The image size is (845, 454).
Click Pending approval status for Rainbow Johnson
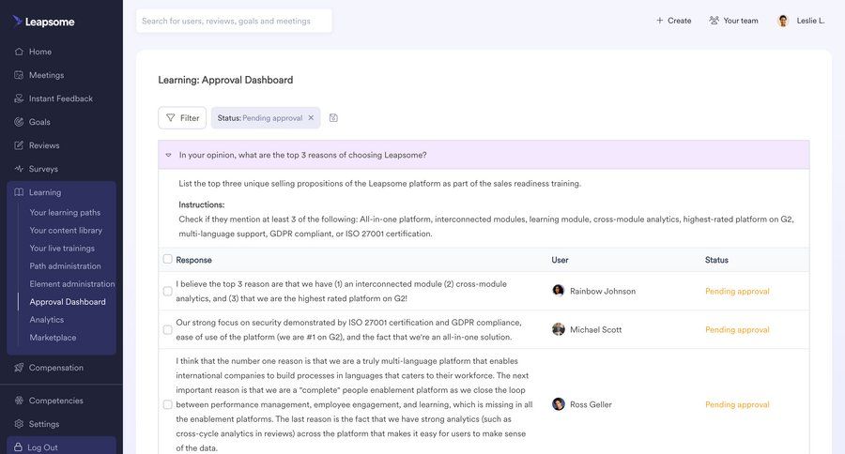tap(737, 291)
